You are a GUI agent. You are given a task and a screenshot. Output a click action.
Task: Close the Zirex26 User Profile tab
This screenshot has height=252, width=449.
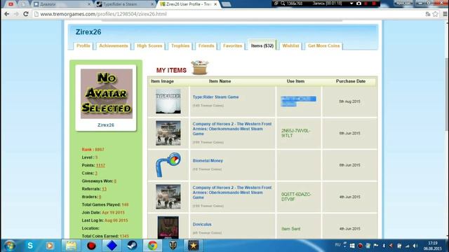coord(215,4)
